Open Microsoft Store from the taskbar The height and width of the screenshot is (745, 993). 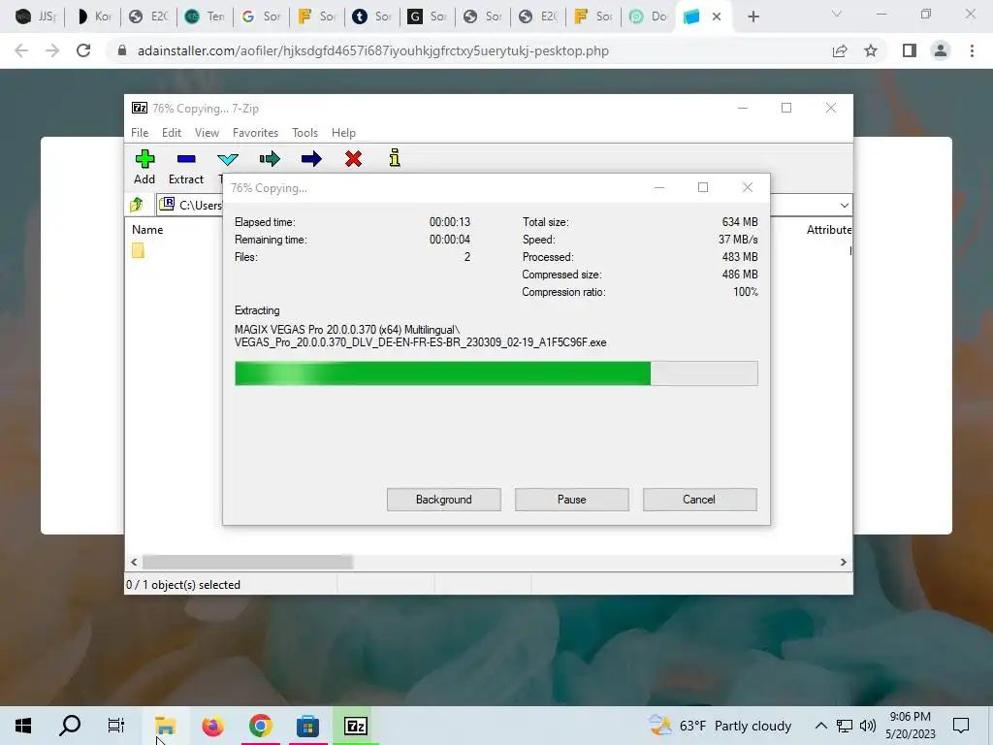pyautogui.click(x=307, y=726)
